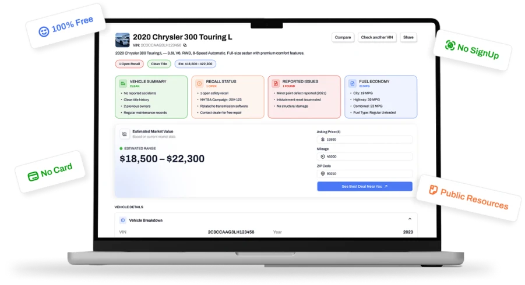Click the Vehicle Breakdown info icon

click(123, 220)
